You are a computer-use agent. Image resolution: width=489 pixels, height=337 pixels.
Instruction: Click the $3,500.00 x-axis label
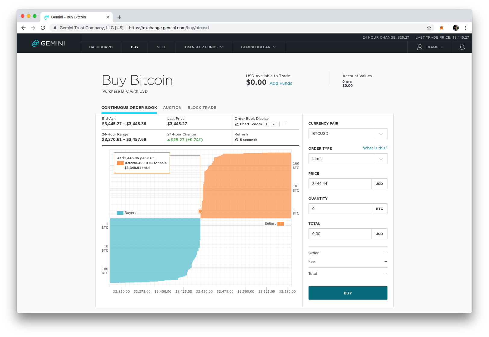coord(246,291)
